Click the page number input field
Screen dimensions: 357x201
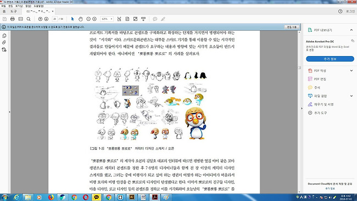coord(54,19)
